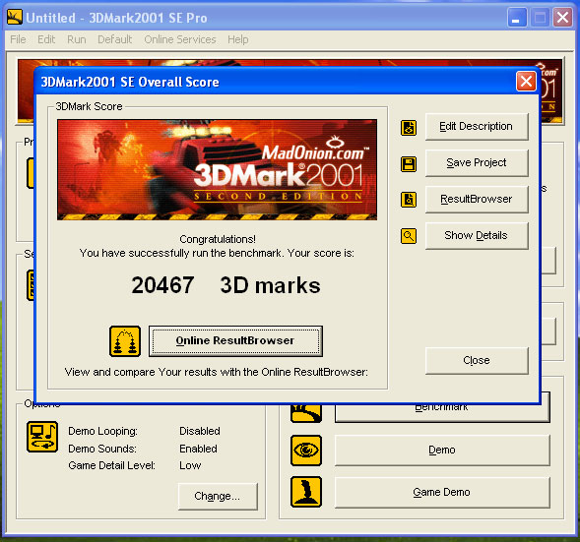Open the Help menu
Image resolution: width=580 pixels, height=542 pixels.
tap(238, 39)
